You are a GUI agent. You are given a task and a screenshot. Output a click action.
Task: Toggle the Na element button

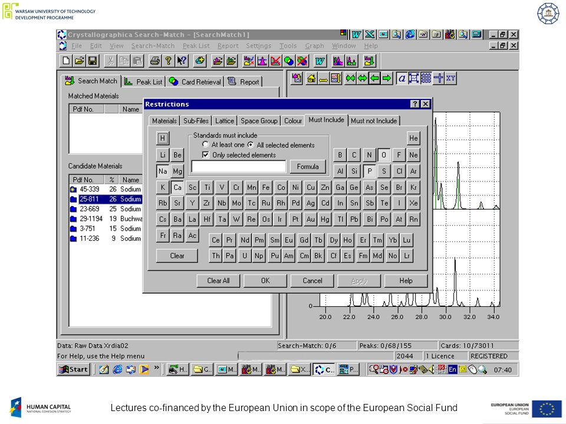(x=163, y=171)
